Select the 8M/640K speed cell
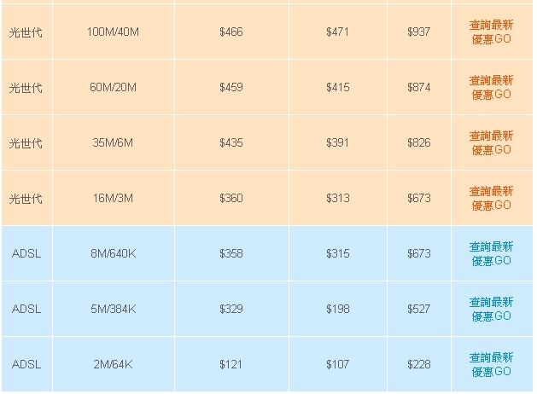The image size is (537, 394). click(114, 253)
